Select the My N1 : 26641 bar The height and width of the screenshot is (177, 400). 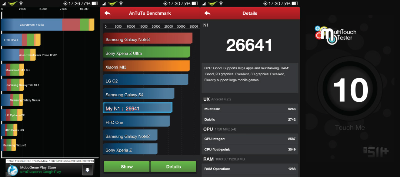pyautogui.click(x=138, y=107)
